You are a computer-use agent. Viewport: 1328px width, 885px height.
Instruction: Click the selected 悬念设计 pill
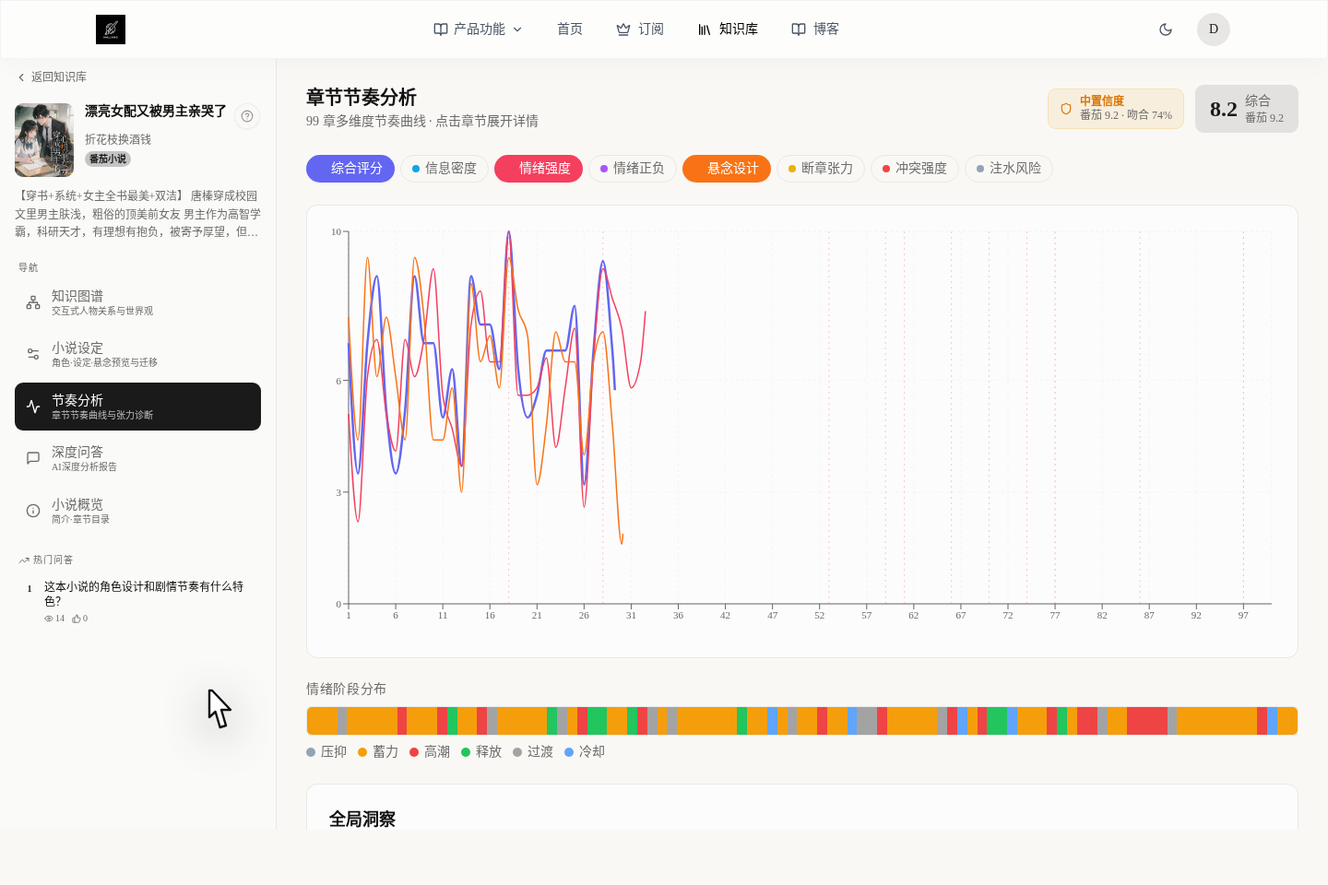(x=726, y=169)
